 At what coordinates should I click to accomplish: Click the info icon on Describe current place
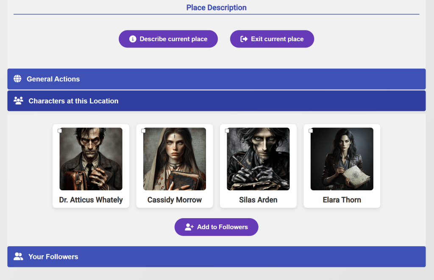pos(133,39)
